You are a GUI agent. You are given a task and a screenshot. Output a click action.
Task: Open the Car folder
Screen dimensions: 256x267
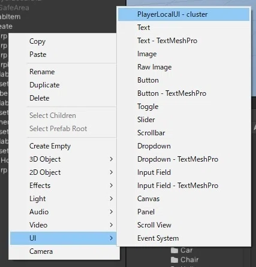click(x=182, y=250)
